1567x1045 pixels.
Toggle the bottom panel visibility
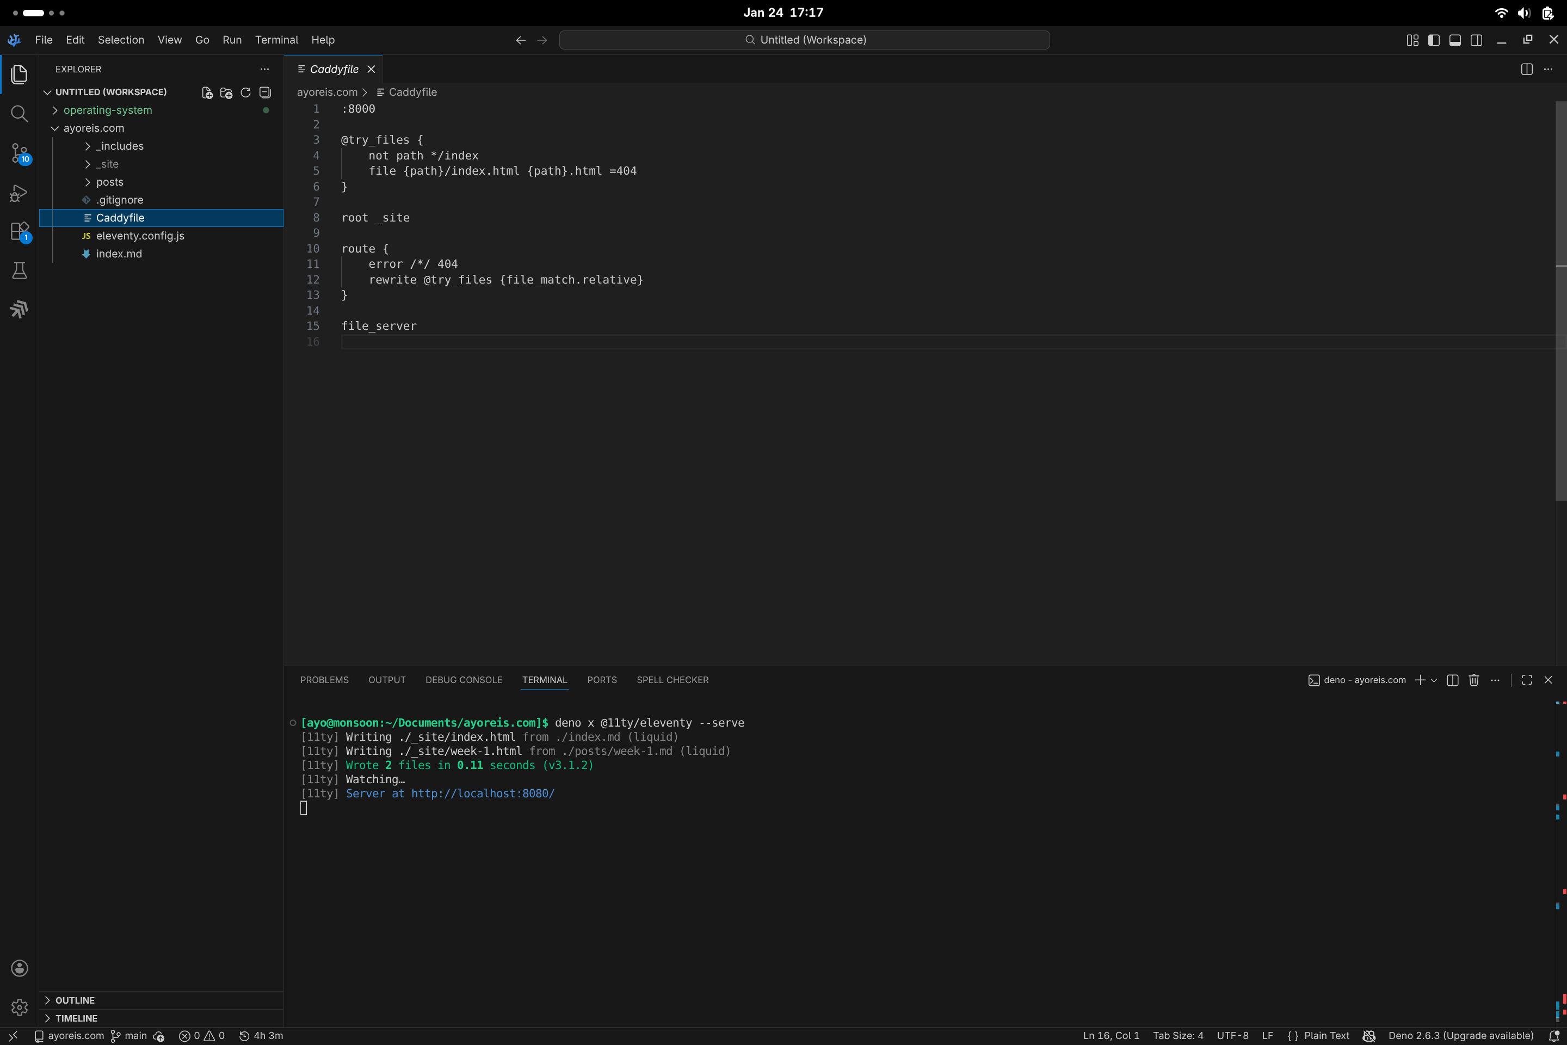(1455, 40)
